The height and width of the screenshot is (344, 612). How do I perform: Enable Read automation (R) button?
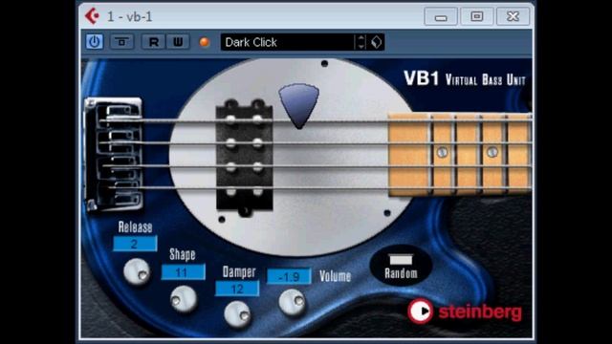pos(153,42)
